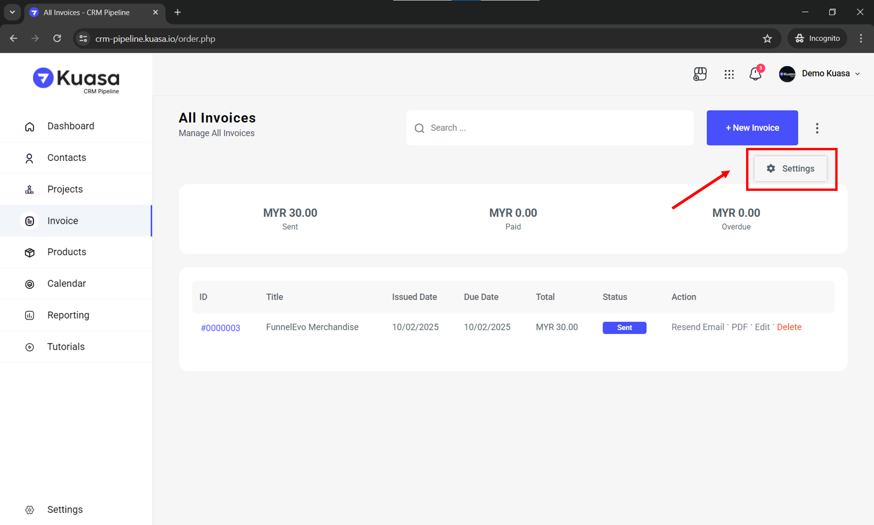Open the Chrome three-dot menu

pyautogui.click(x=861, y=39)
